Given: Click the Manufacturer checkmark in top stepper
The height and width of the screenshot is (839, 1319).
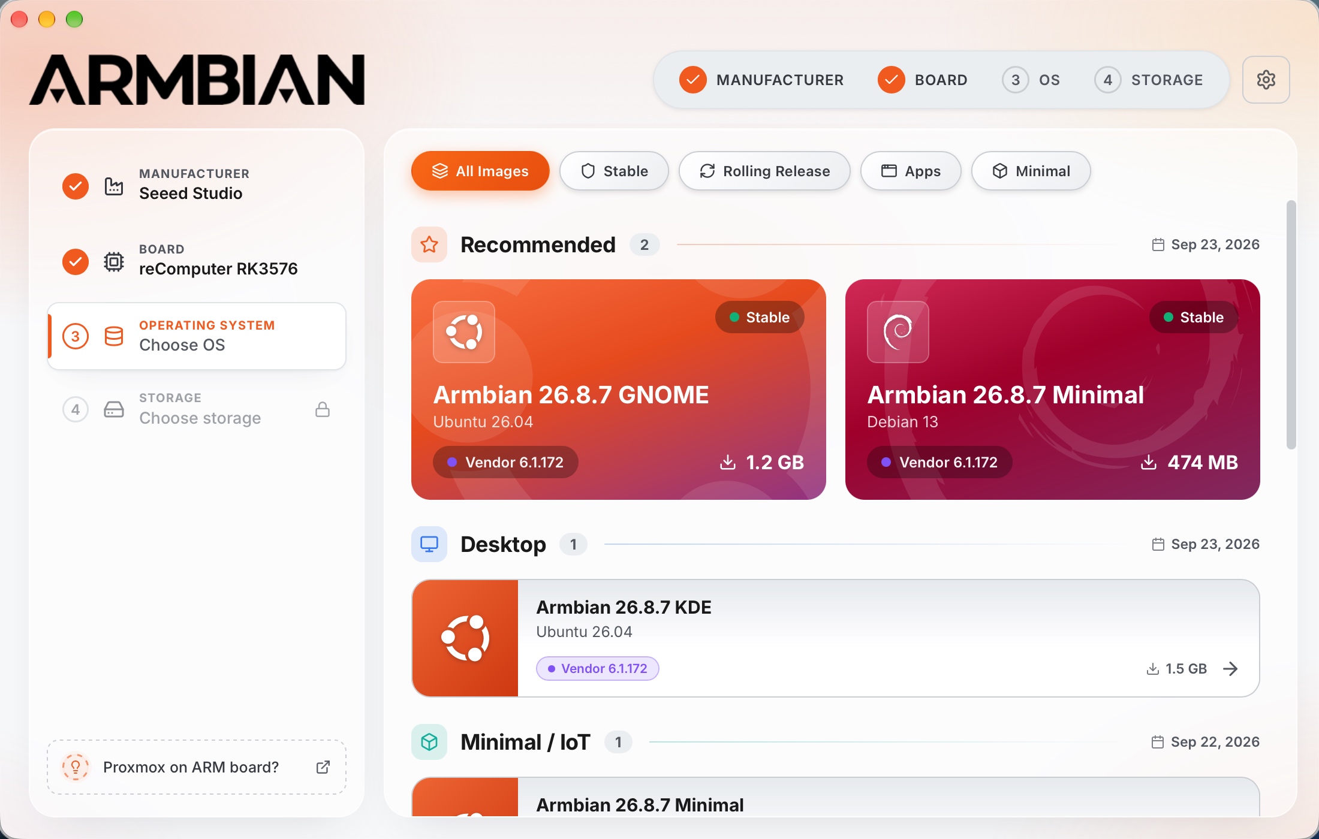Looking at the screenshot, I should point(692,80).
